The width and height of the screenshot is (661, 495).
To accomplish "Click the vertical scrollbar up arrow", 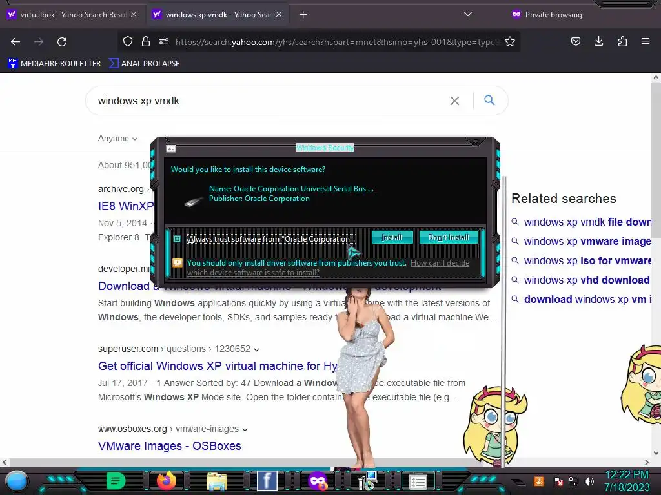I will [x=656, y=77].
